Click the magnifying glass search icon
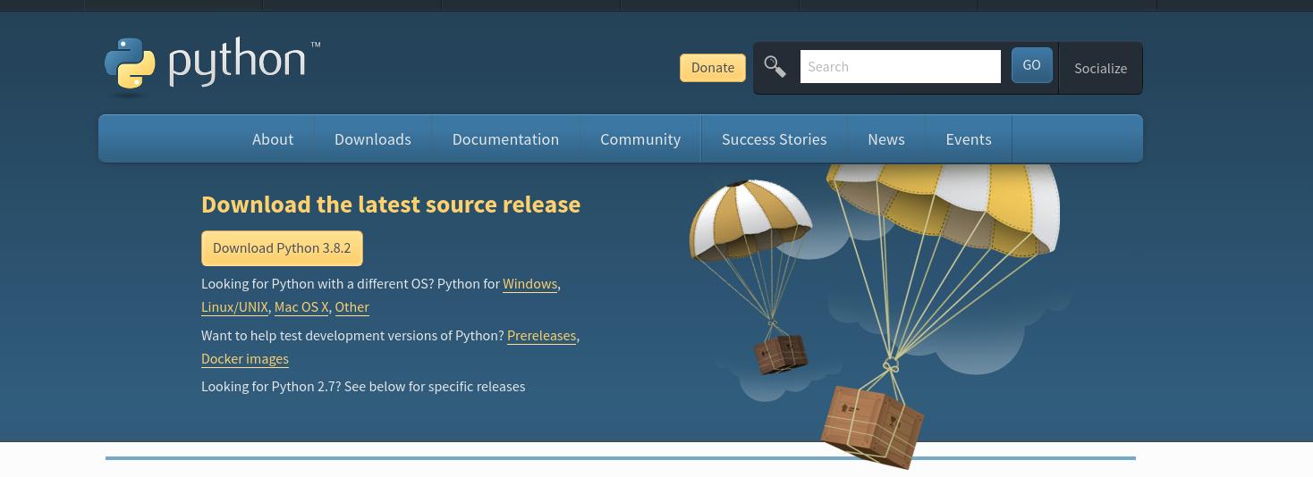1313x477 pixels. [775, 67]
